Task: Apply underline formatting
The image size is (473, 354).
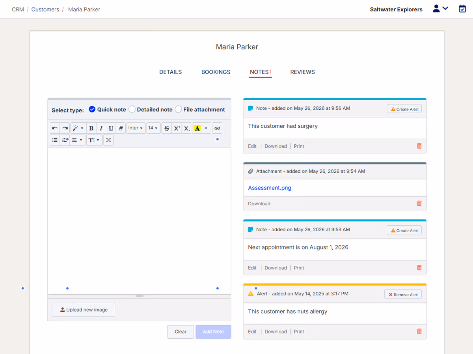Action: [111, 128]
